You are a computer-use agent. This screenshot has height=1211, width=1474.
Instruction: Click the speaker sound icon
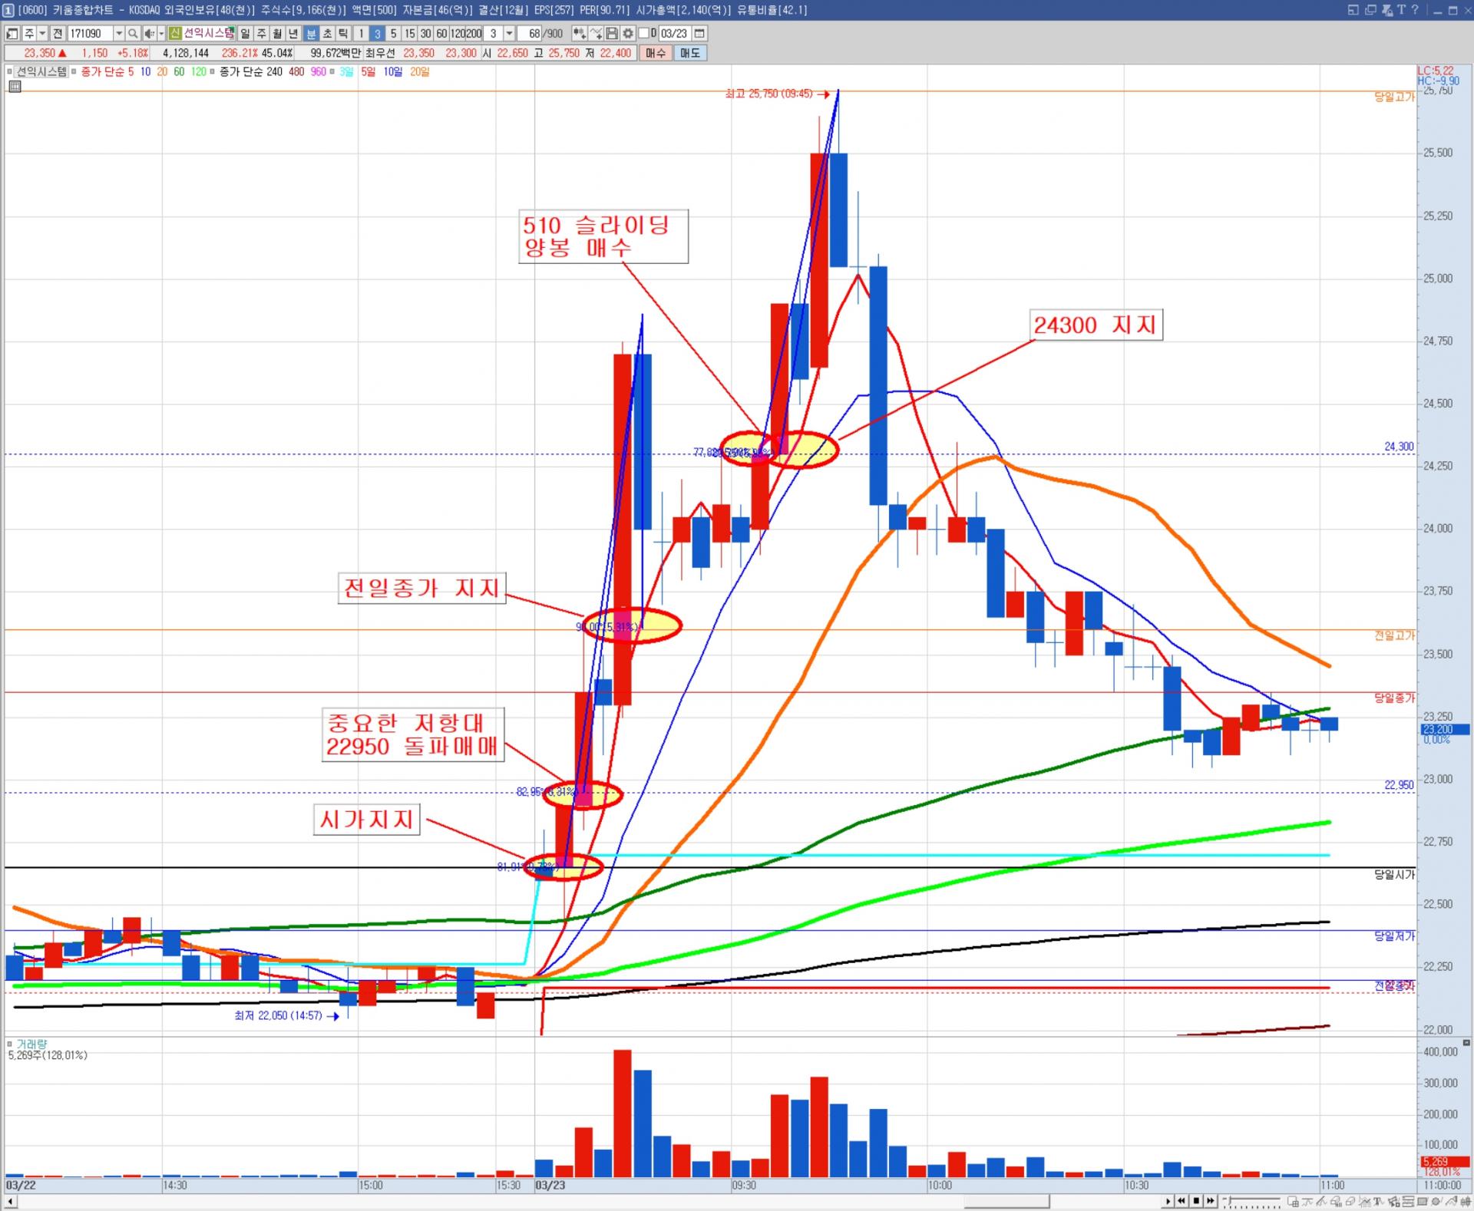click(x=149, y=34)
